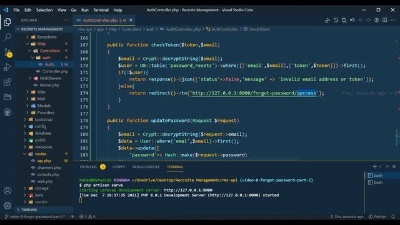Open Kernel.php in explorer

point(49,85)
